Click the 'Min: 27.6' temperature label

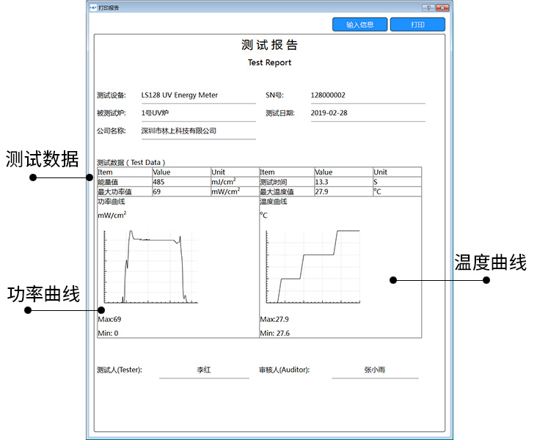274,333
